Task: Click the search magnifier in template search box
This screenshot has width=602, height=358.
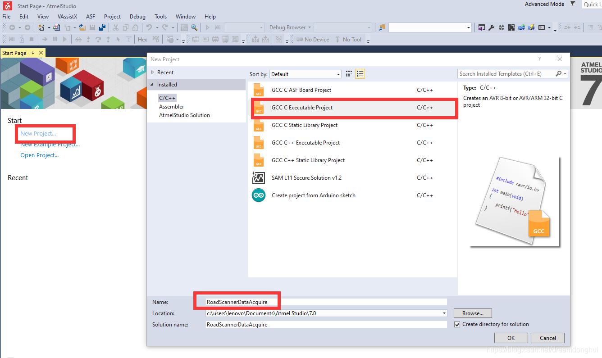Action: click(559, 74)
